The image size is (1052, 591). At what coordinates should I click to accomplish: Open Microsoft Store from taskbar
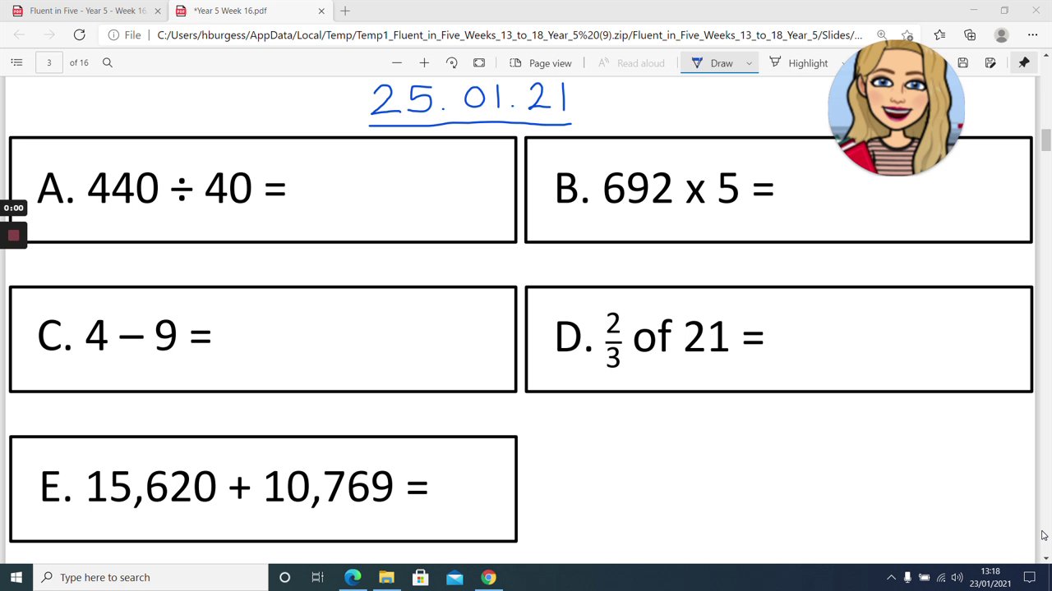[x=420, y=578]
